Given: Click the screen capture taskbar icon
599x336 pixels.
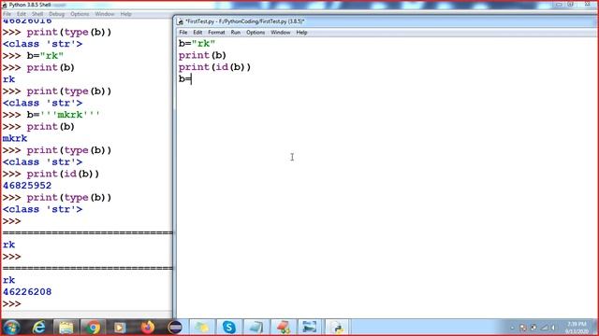Looking at the screenshot, I should click(310, 328).
